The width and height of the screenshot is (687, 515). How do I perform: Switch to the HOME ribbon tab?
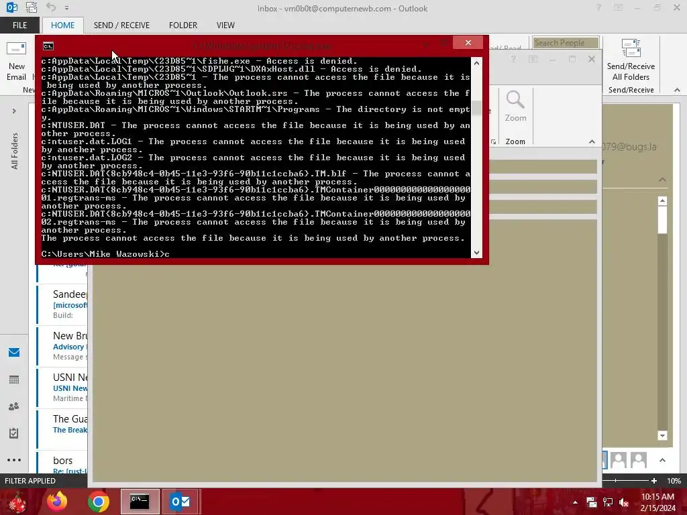[x=62, y=25]
